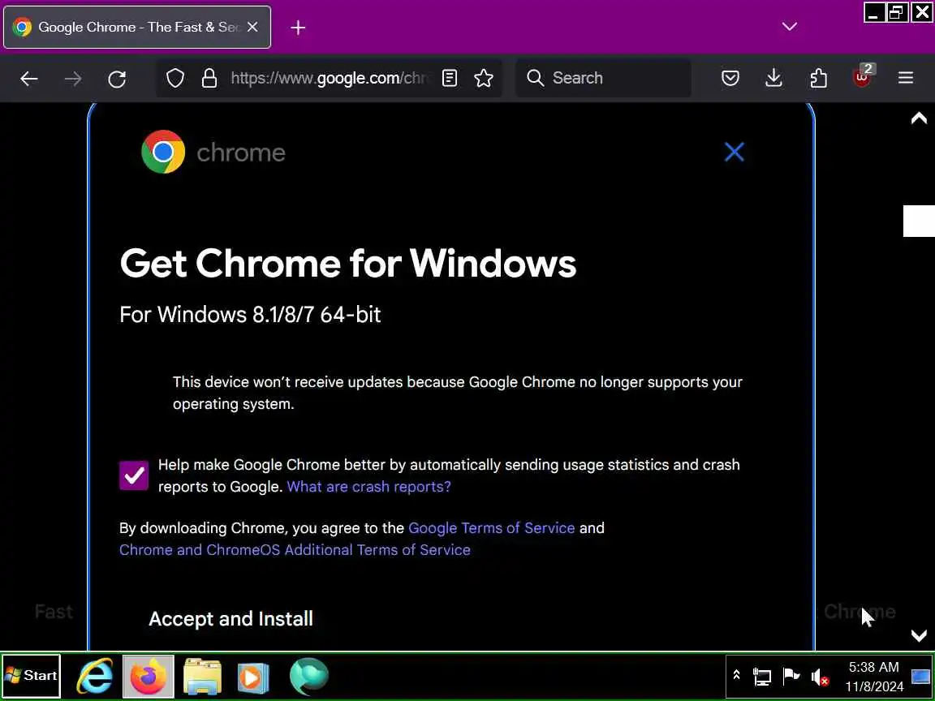Open the network tray icon
The height and width of the screenshot is (701, 935).
point(761,677)
